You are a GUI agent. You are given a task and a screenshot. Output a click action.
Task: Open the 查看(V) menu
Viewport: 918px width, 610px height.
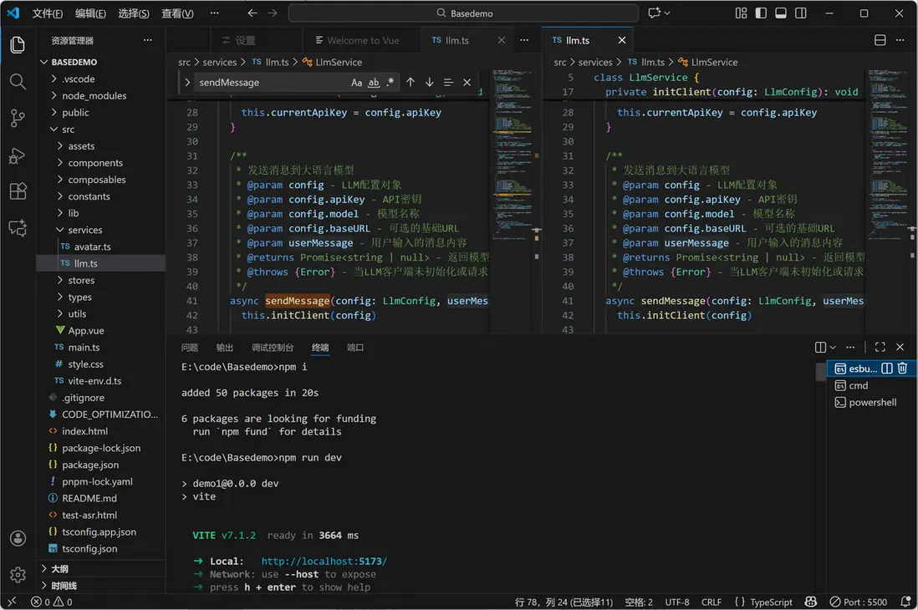pyautogui.click(x=177, y=13)
